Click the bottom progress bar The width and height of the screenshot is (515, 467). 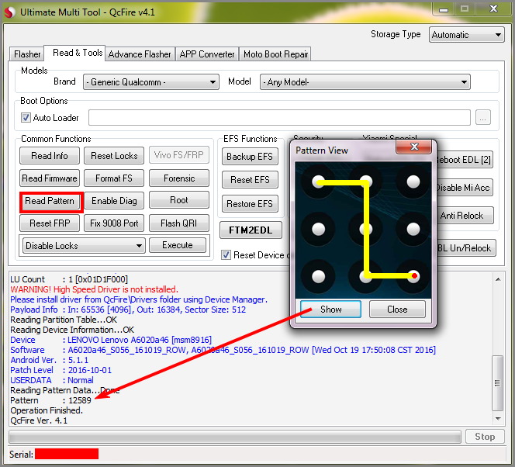point(235,437)
